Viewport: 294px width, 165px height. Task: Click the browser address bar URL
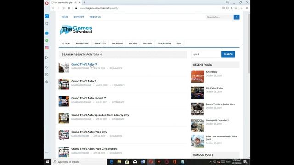point(99,8)
